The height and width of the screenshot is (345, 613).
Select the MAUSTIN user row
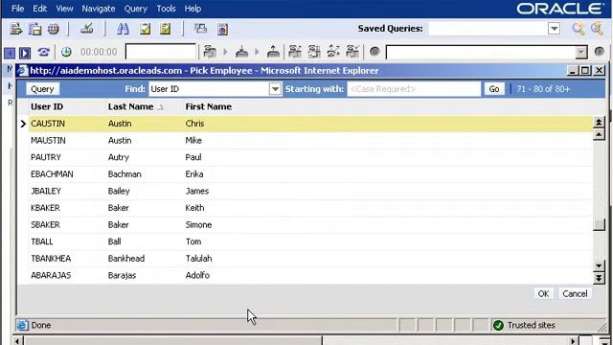310,141
